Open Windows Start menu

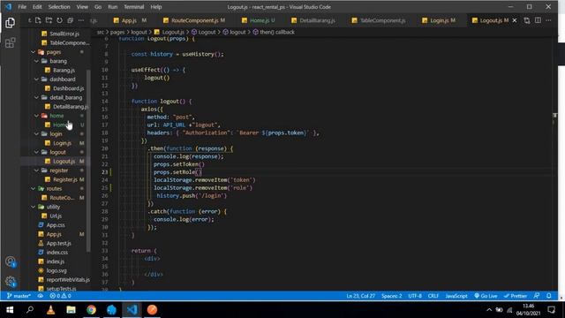click(10, 310)
